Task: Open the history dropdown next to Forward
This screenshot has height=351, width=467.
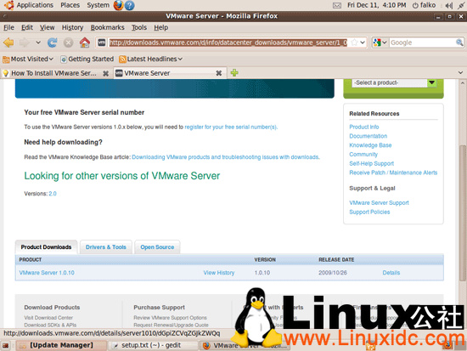Action: [x=38, y=42]
